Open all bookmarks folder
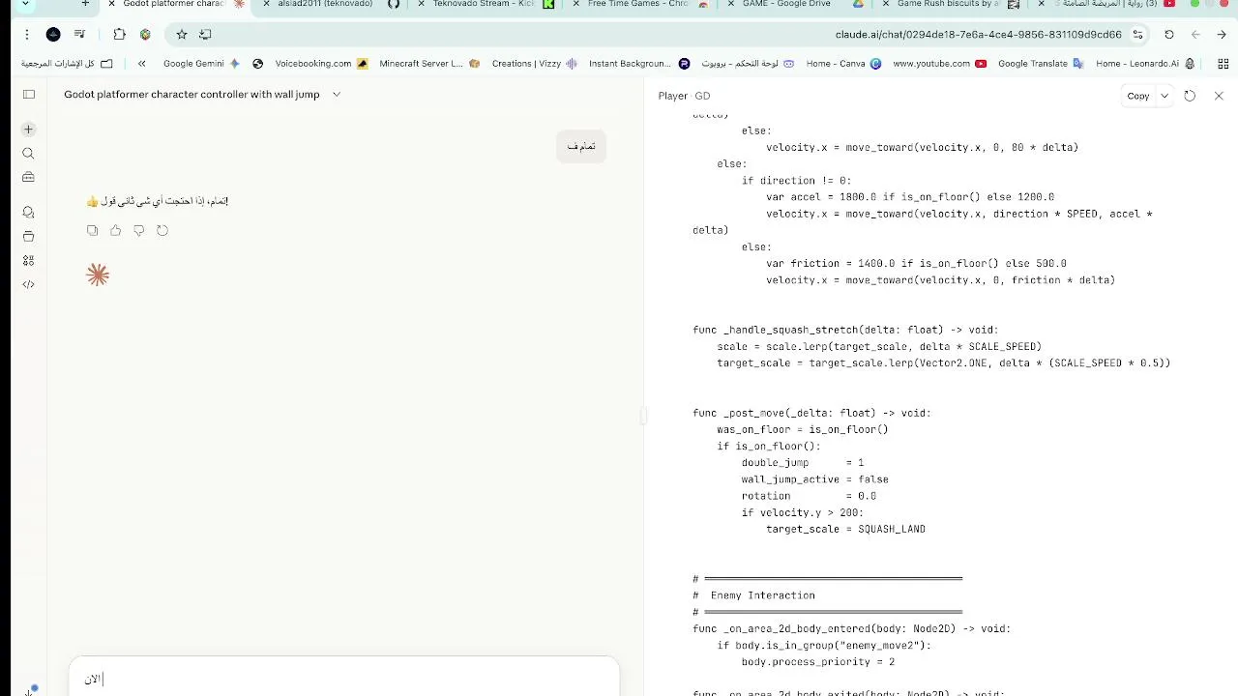The image size is (1238, 696). coord(67,64)
